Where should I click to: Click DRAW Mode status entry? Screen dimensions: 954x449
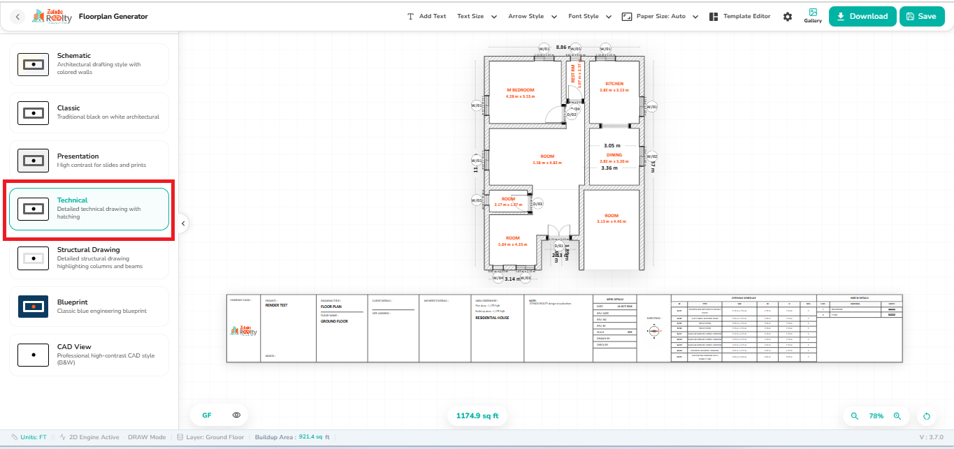[147, 437]
